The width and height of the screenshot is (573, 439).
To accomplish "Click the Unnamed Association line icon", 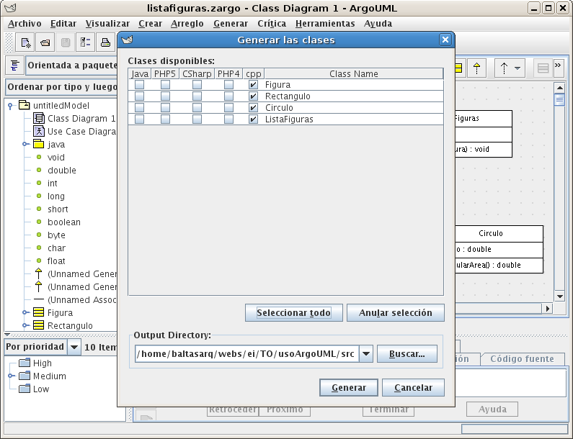I will coord(38,299).
